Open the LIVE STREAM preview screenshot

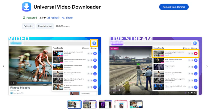pos(155,66)
